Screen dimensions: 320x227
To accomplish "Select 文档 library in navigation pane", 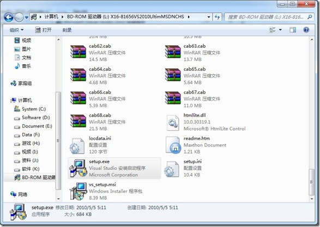I will click(x=23, y=58).
